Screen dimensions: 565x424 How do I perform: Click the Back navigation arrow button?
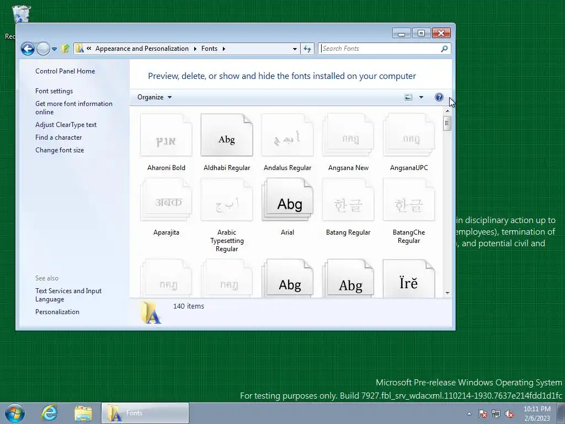(28, 49)
